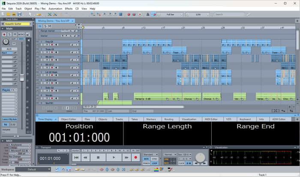Click the Stop button in Transport panel
The height and width of the screenshot is (177, 300).
(x=98, y=157)
